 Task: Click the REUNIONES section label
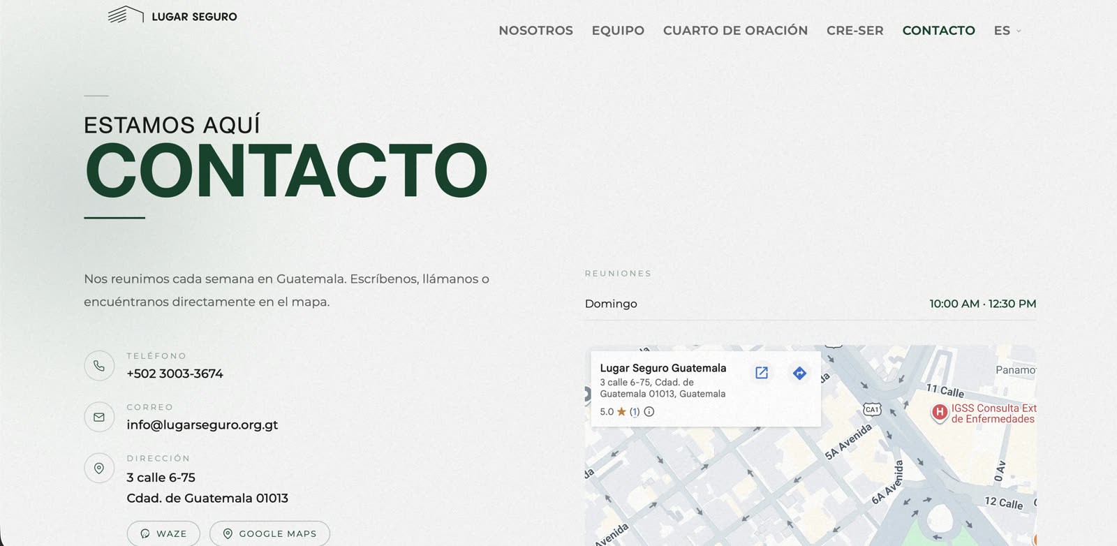pyautogui.click(x=618, y=274)
